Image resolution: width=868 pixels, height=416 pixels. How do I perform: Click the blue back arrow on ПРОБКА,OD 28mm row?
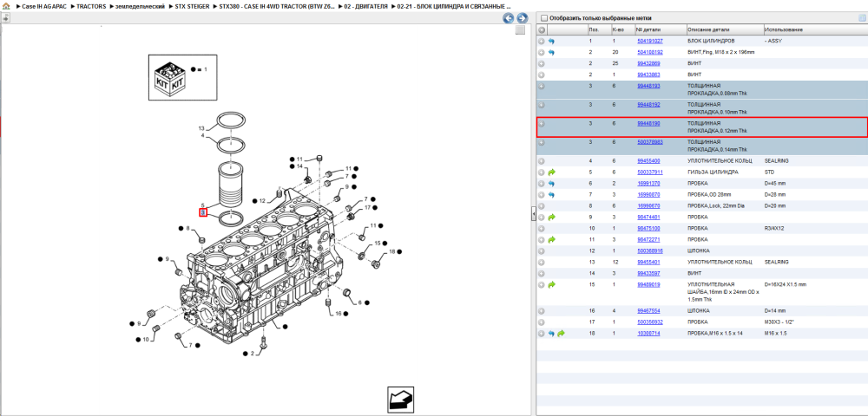point(551,194)
